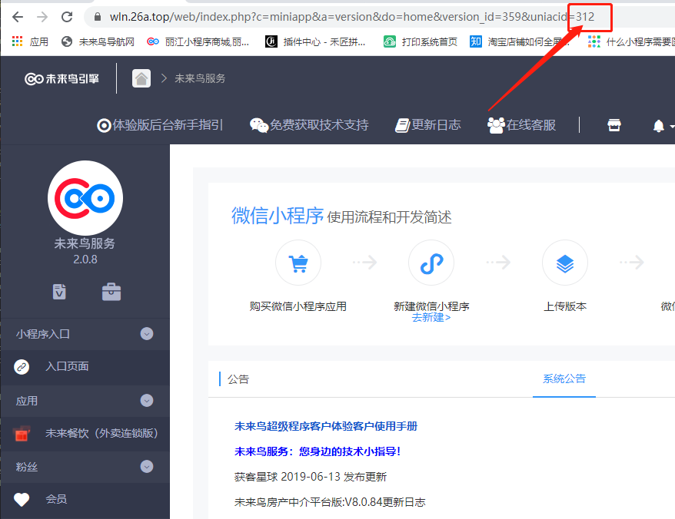Collapse the 小程序入口 section
The height and width of the screenshot is (519, 675).
pos(147,334)
